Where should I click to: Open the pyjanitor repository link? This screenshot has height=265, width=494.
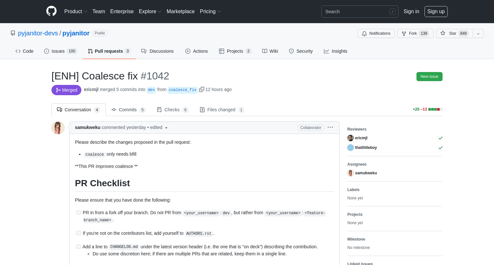pos(76,33)
